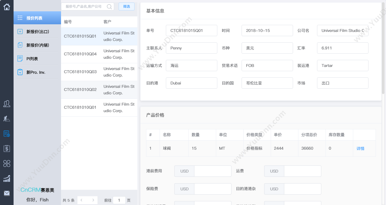Open the mountain hiker sidebar icon
This screenshot has width=386, height=205.
(7, 119)
